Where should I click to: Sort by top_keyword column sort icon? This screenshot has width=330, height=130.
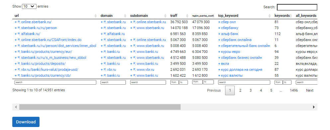(270, 16)
